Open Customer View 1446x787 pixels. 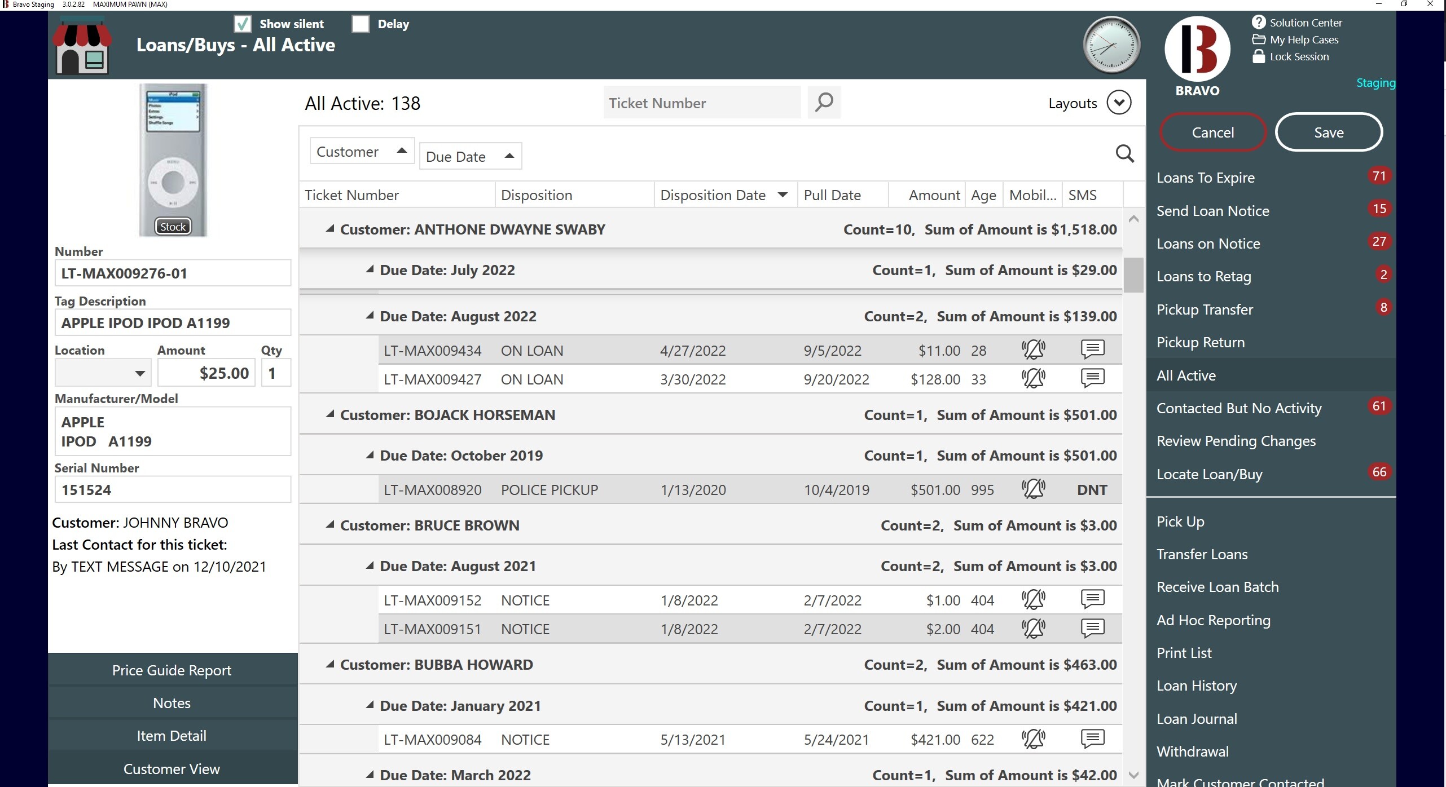[172, 768]
